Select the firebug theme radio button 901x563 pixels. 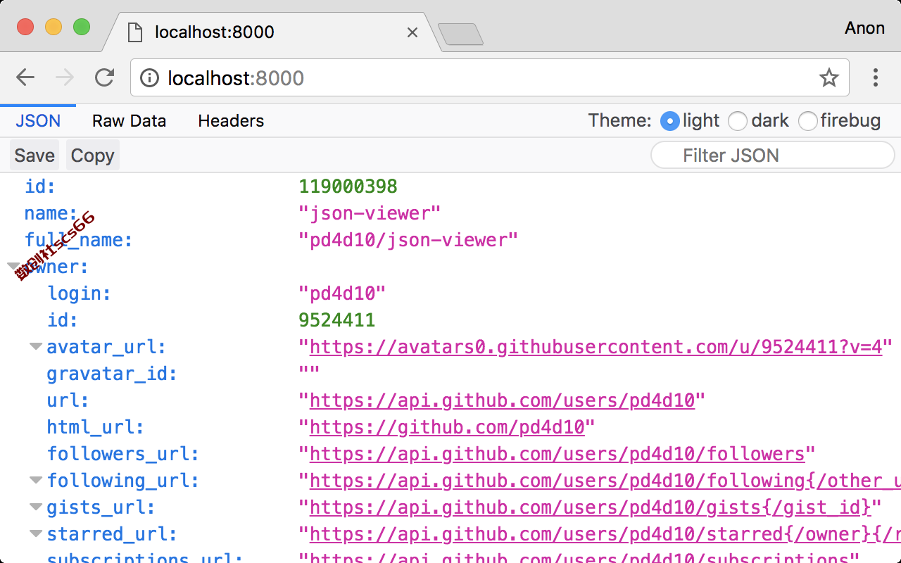pos(807,121)
